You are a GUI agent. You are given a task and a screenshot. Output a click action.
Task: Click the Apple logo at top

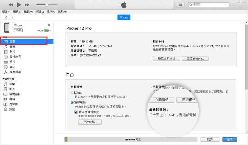point(124,5)
